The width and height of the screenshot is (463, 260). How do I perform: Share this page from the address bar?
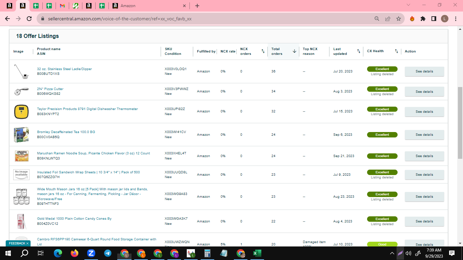[x=388, y=19]
